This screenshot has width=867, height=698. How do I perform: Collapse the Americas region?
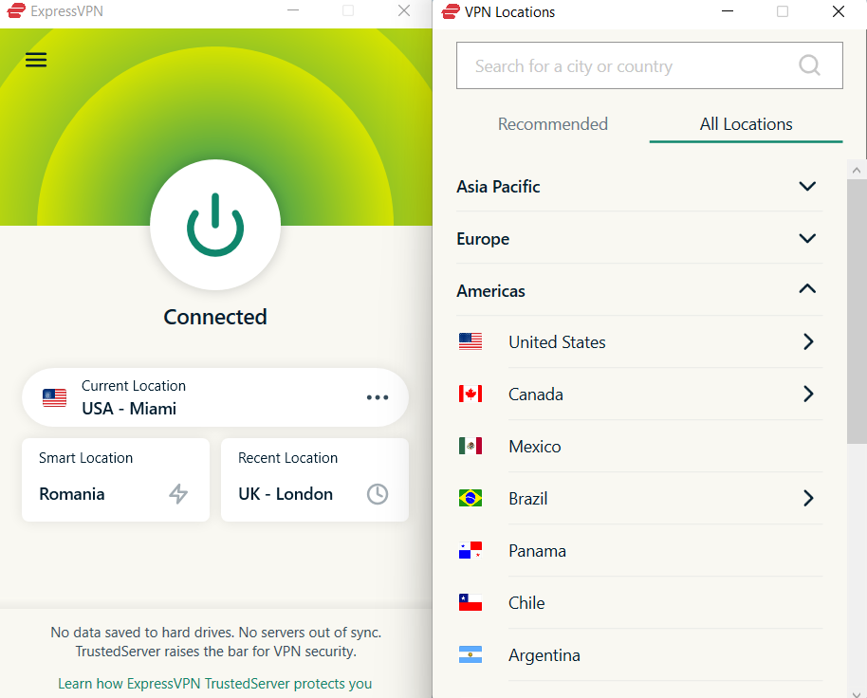[x=807, y=288]
